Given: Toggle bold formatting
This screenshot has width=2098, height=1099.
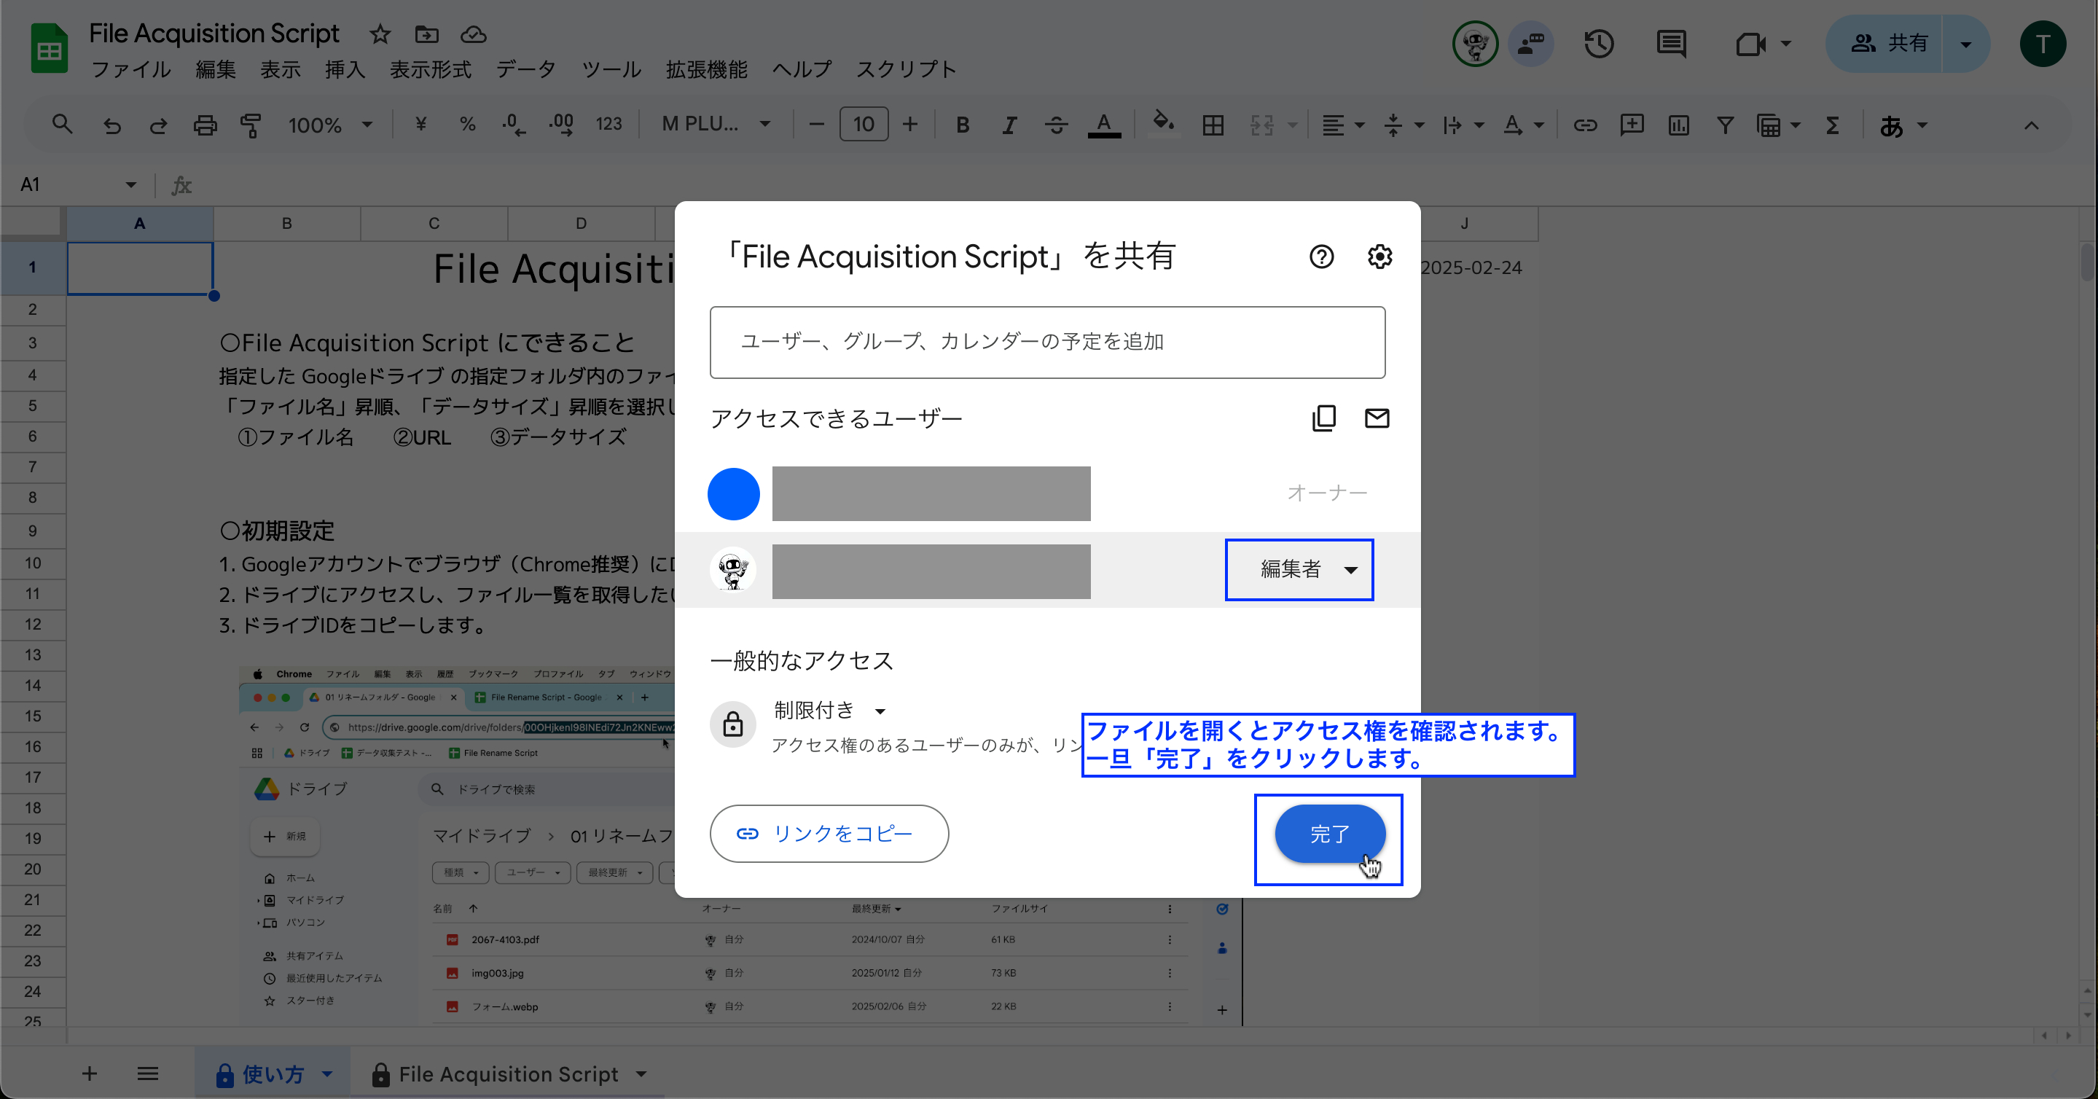Looking at the screenshot, I should [x=963, y=125].
